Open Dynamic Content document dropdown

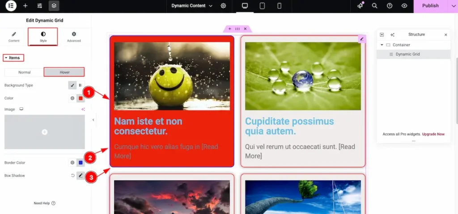pos(192,6)
